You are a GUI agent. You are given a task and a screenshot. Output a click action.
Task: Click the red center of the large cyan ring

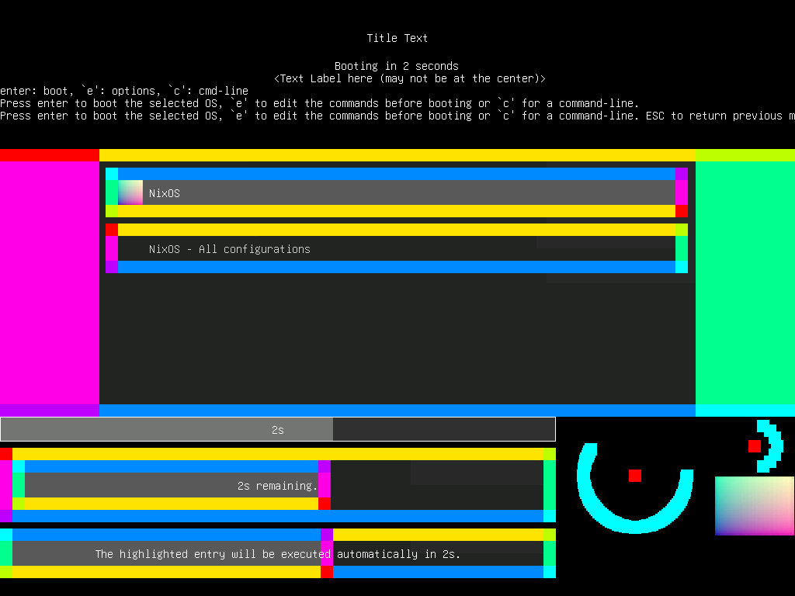[x=635, y=476]
